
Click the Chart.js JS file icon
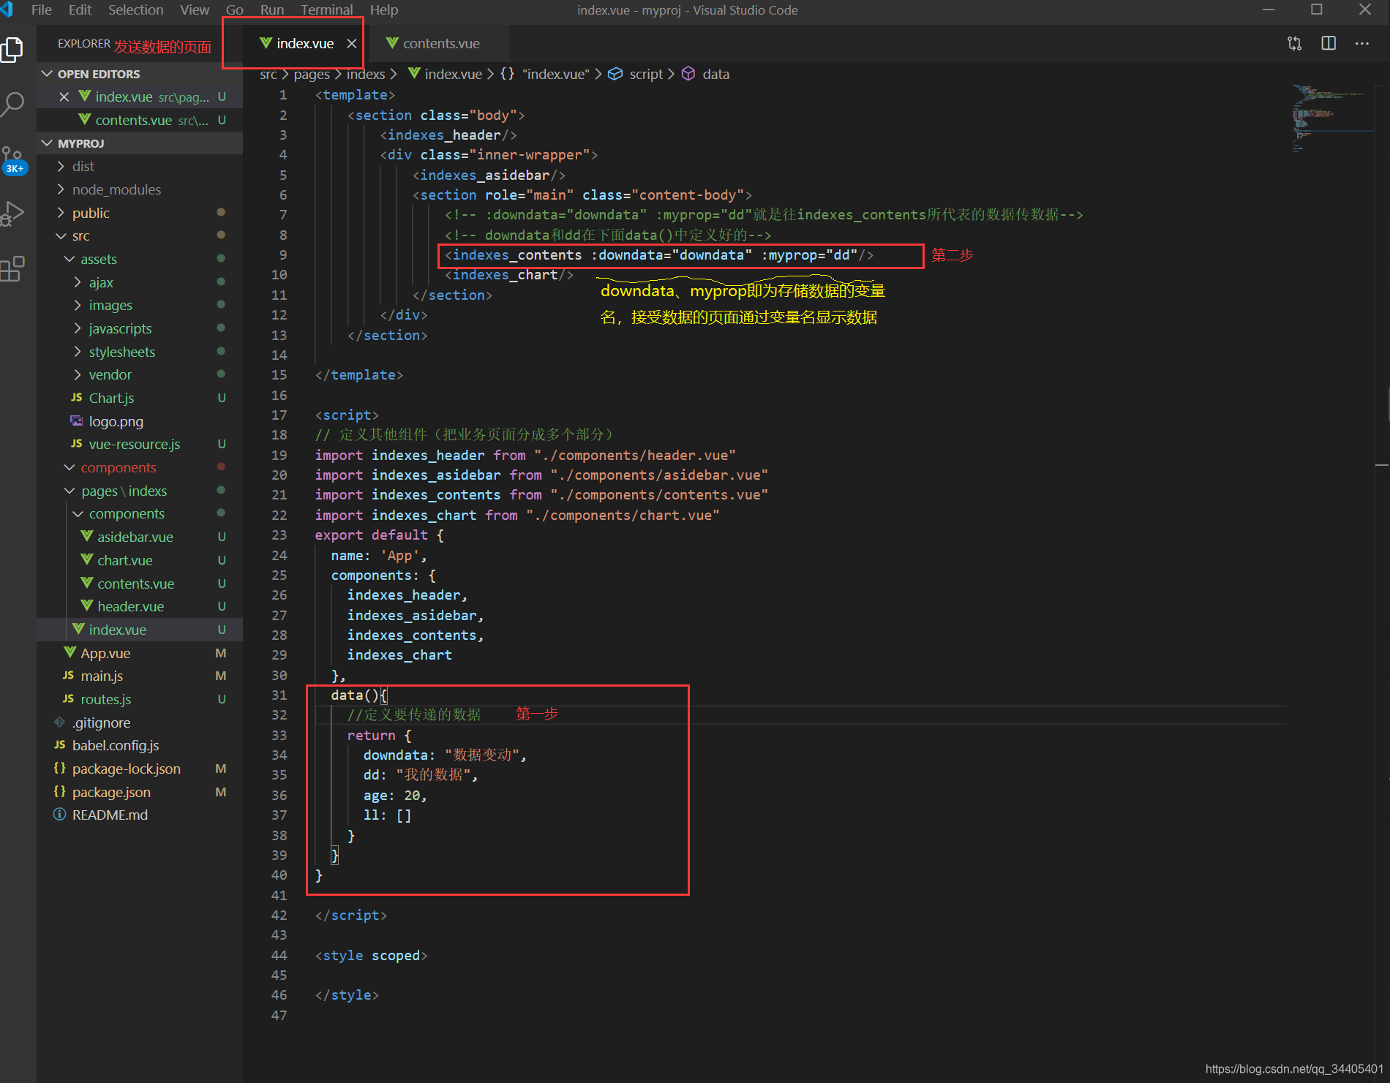[x=77, y=398]
